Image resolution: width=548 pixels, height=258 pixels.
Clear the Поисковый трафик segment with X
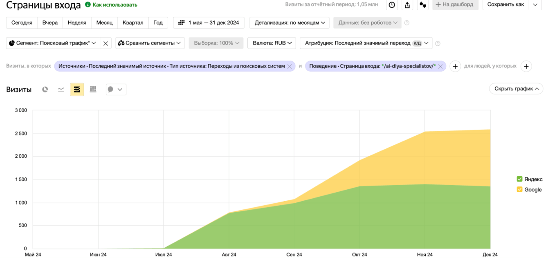[106, 43]
